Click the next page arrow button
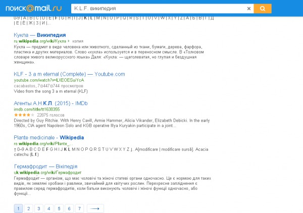The width and height of the screenshot is (303, 213). click(x=95, y=208)
